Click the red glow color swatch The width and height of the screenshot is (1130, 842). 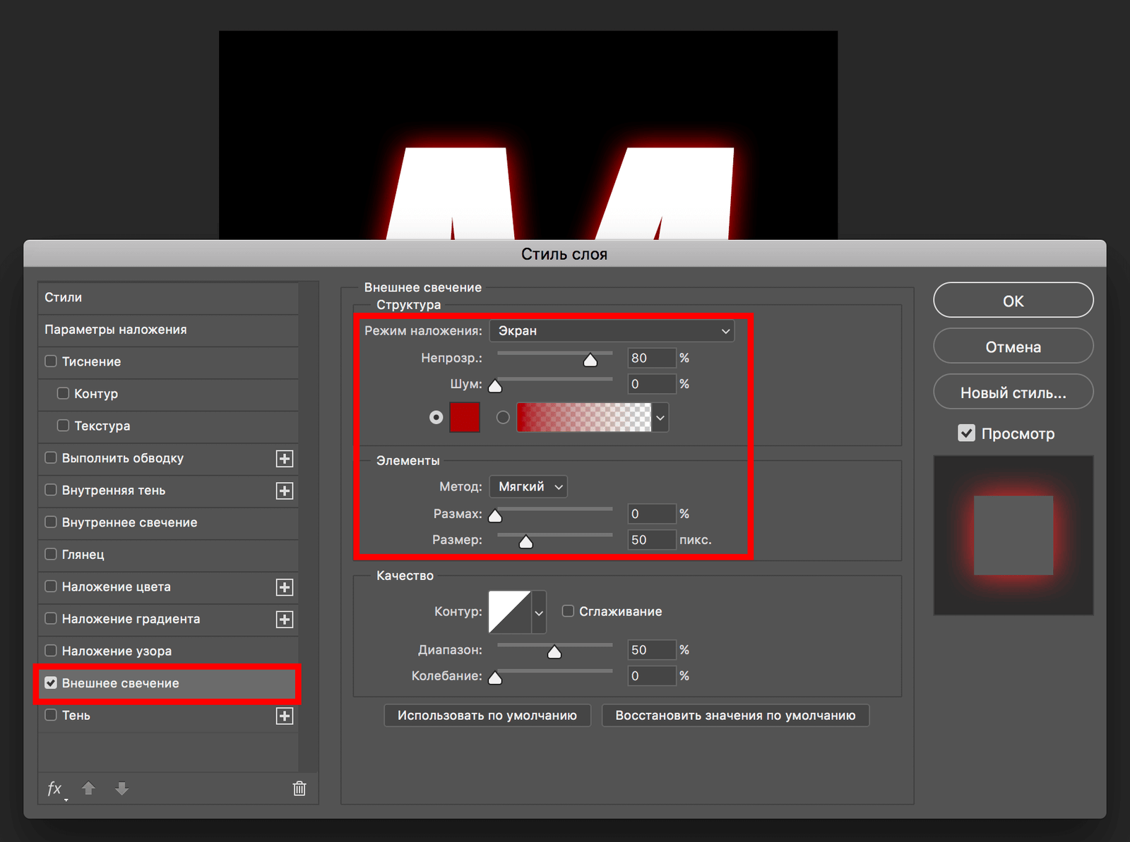pos(465,418)
